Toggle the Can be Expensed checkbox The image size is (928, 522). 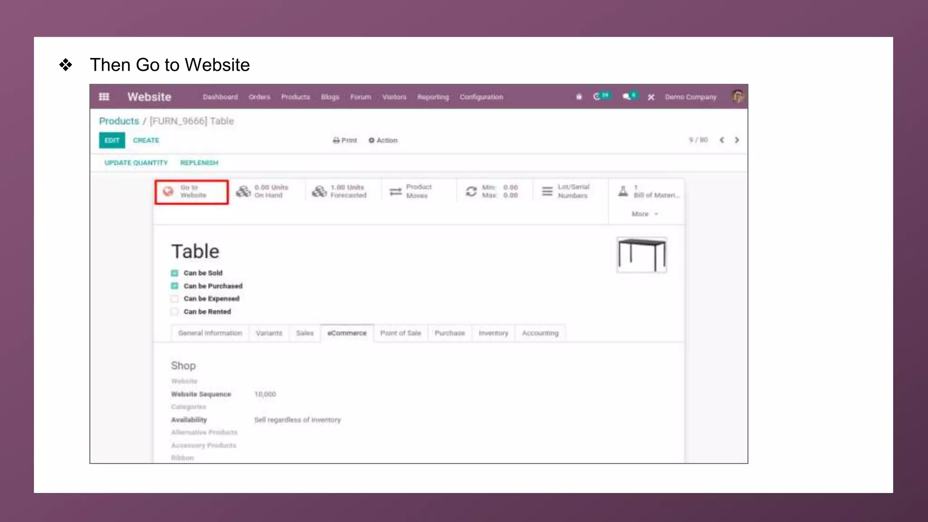pyautogui.click(x=174, y=299)
